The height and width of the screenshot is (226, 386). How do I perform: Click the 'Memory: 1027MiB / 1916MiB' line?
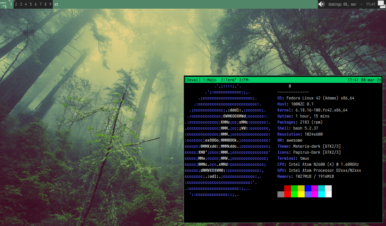[x=305, y=176]
